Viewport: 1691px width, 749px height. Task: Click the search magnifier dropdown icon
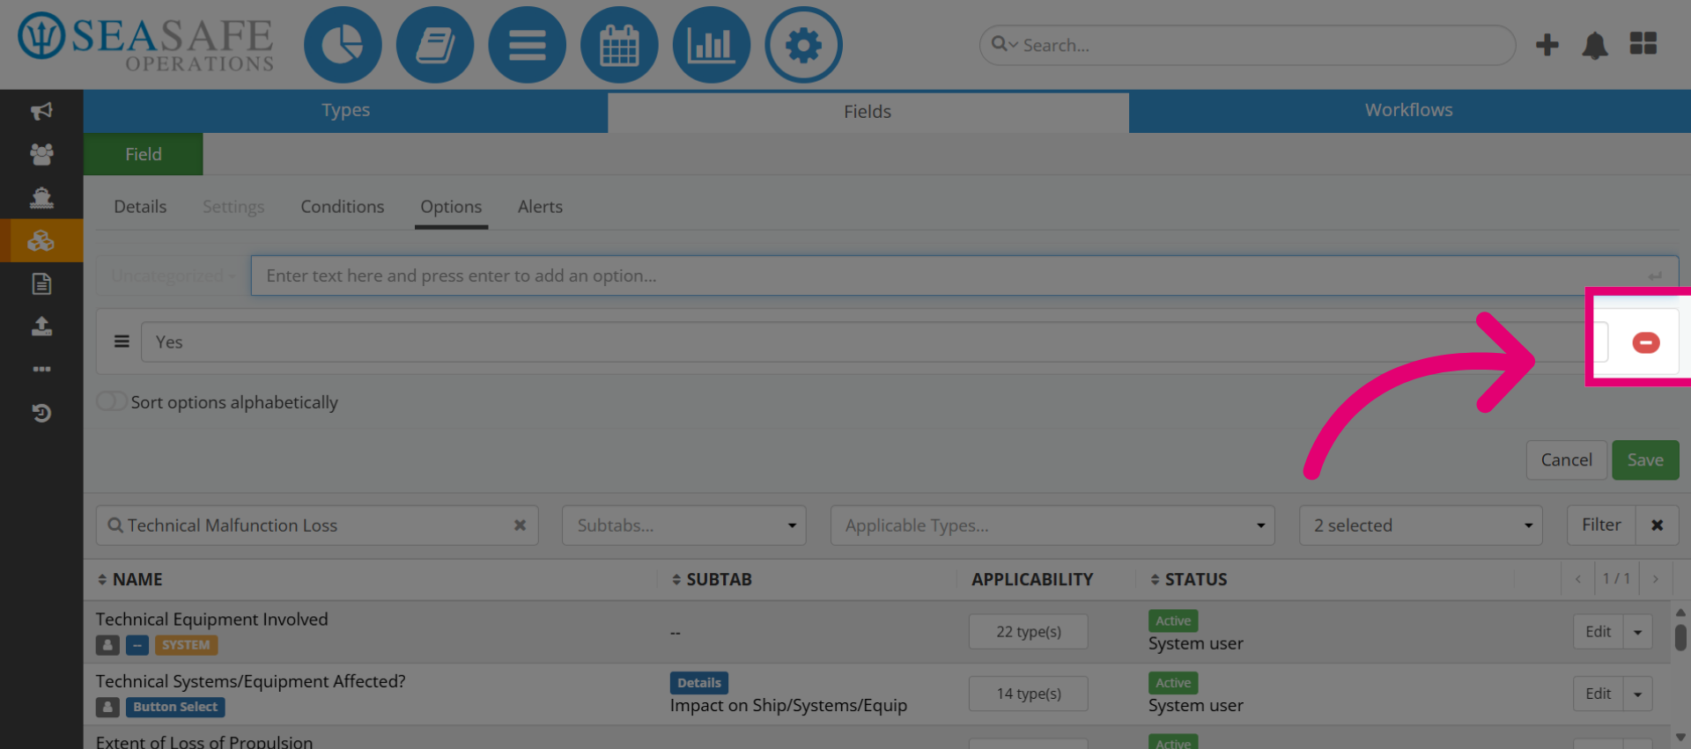click(x=1004, y=44)
